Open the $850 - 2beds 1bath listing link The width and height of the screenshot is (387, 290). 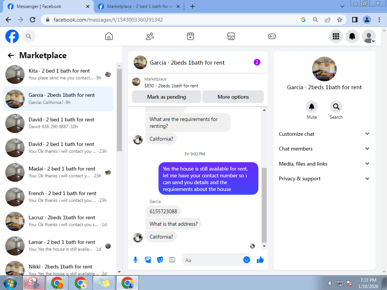pos(171,85)
